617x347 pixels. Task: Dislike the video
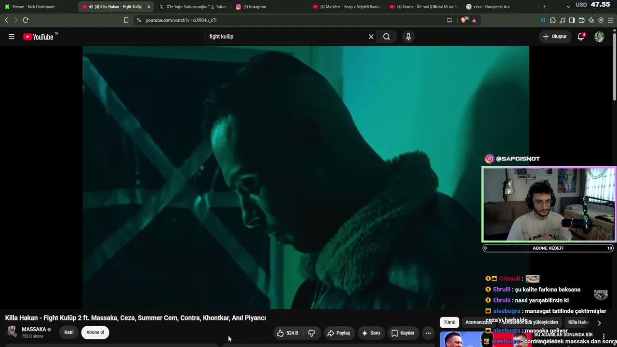[x=311, y=333]
